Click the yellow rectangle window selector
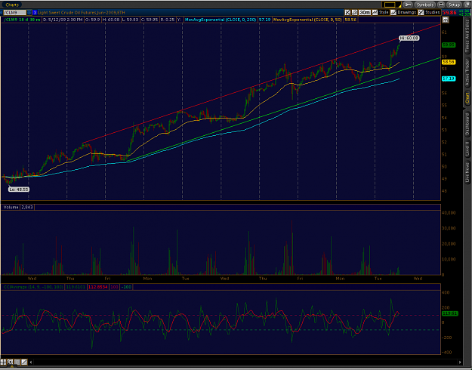472x370 pixels. pyautogui.click(x=390, y=5)
